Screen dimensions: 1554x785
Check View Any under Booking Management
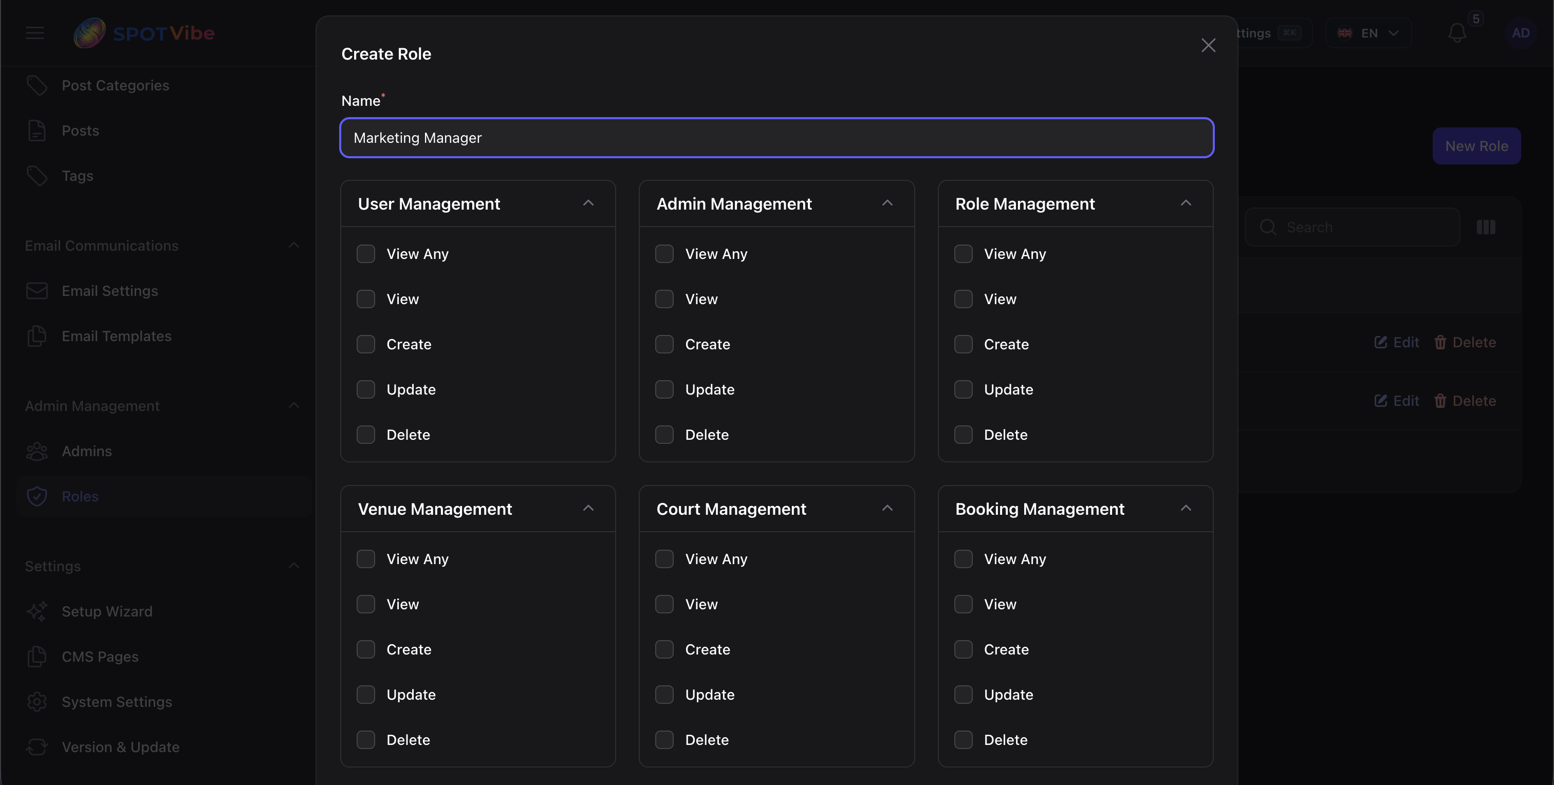pyautogui.click(x=964, y=559)
